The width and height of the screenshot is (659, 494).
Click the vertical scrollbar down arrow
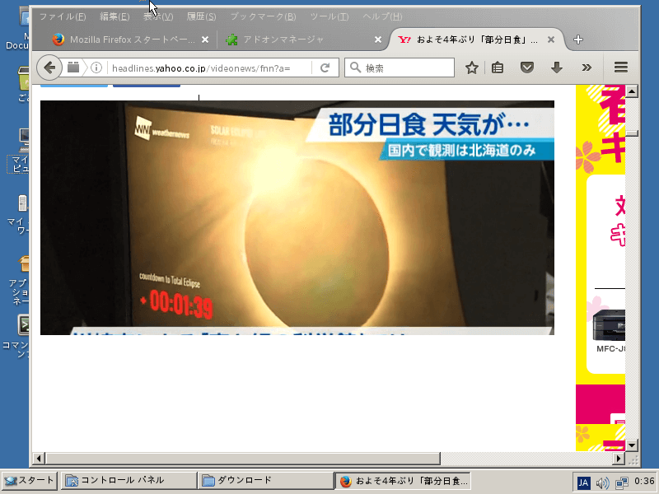631,445
